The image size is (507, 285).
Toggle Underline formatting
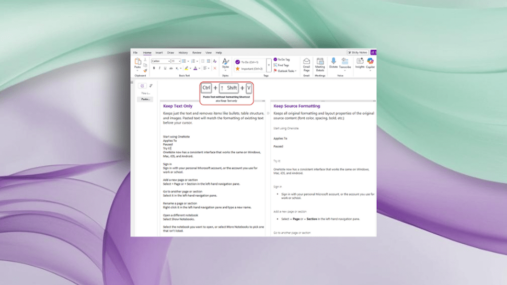click(x=165, y=69)
